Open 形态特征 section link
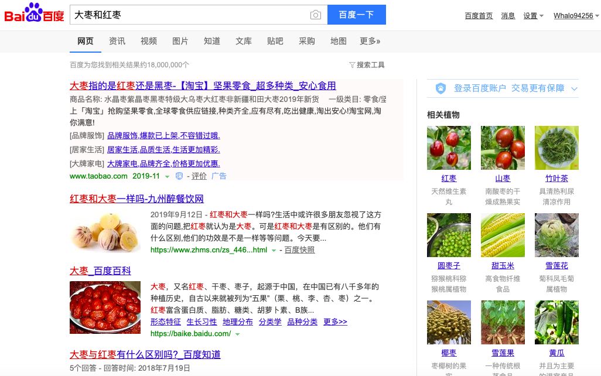The height and width of the screenshot is (376, 601). (x=166, y=322)
